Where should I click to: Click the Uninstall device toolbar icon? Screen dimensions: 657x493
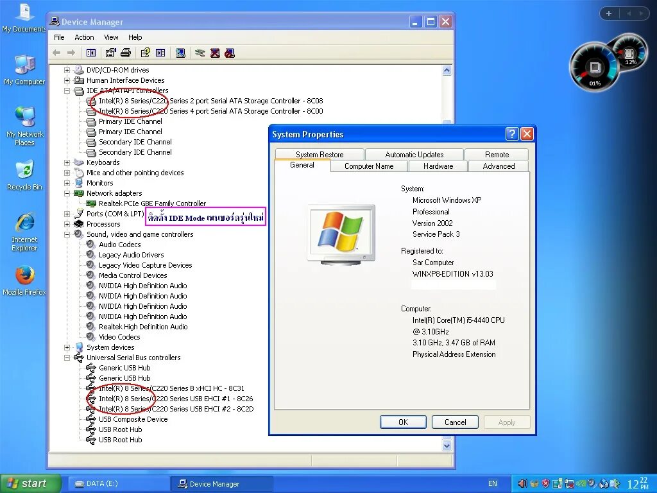(x=215, y=53)
